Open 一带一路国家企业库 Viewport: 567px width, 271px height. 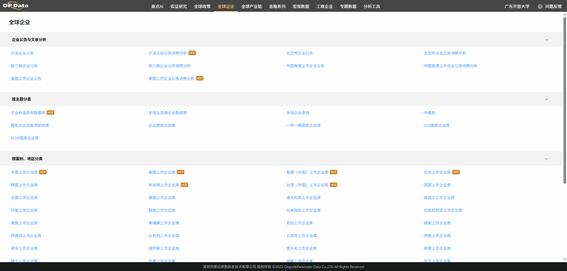click(303, 126)
